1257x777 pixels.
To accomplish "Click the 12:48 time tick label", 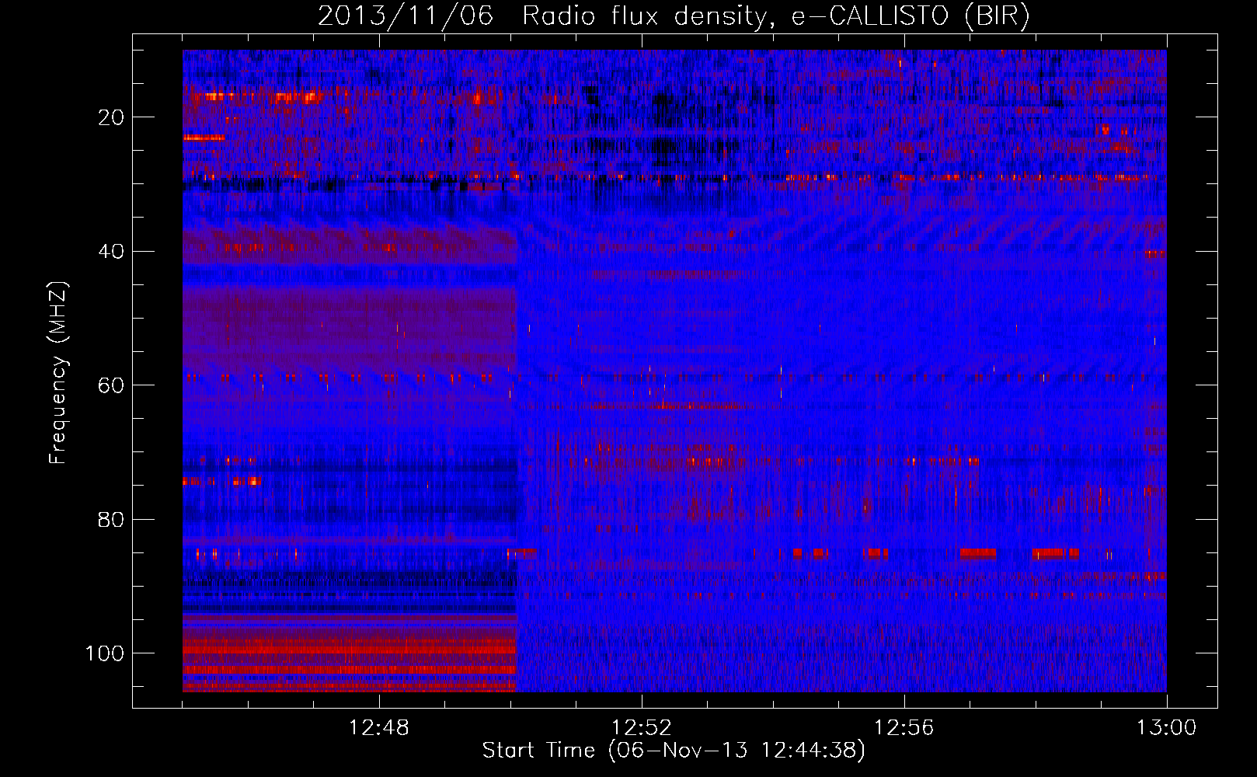I will pyautogui.click(x=379, y=728).
